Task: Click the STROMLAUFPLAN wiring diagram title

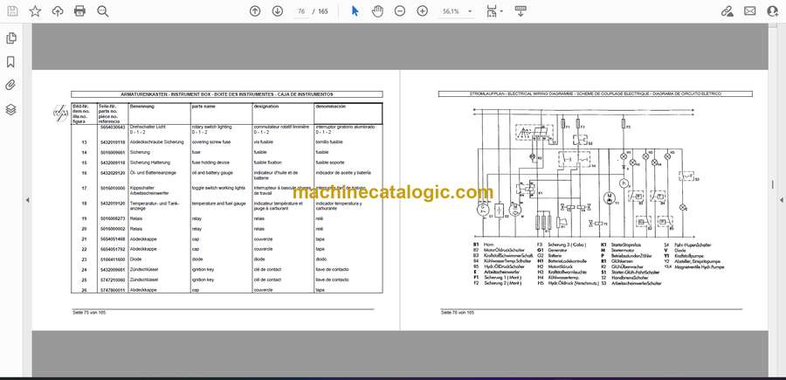Action: 595,93
